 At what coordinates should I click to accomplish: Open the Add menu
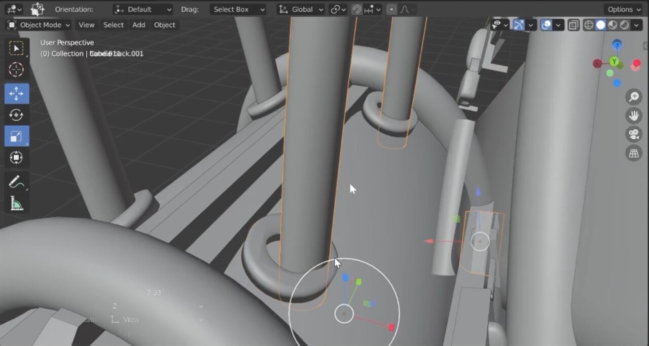138,25
